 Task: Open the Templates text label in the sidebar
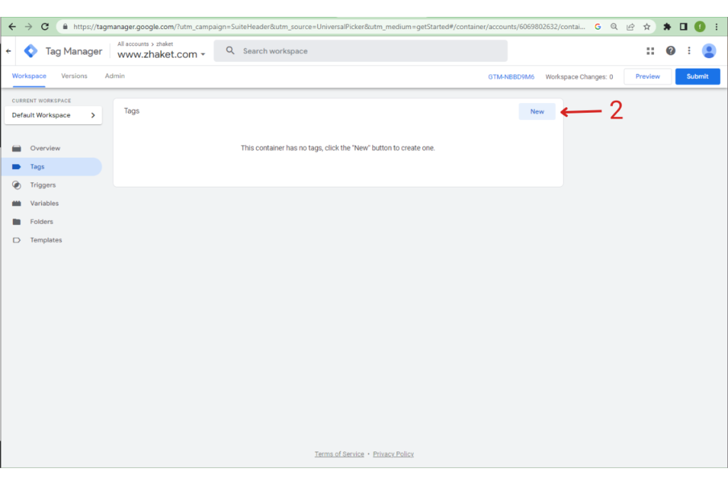click(x=46, y=240)
